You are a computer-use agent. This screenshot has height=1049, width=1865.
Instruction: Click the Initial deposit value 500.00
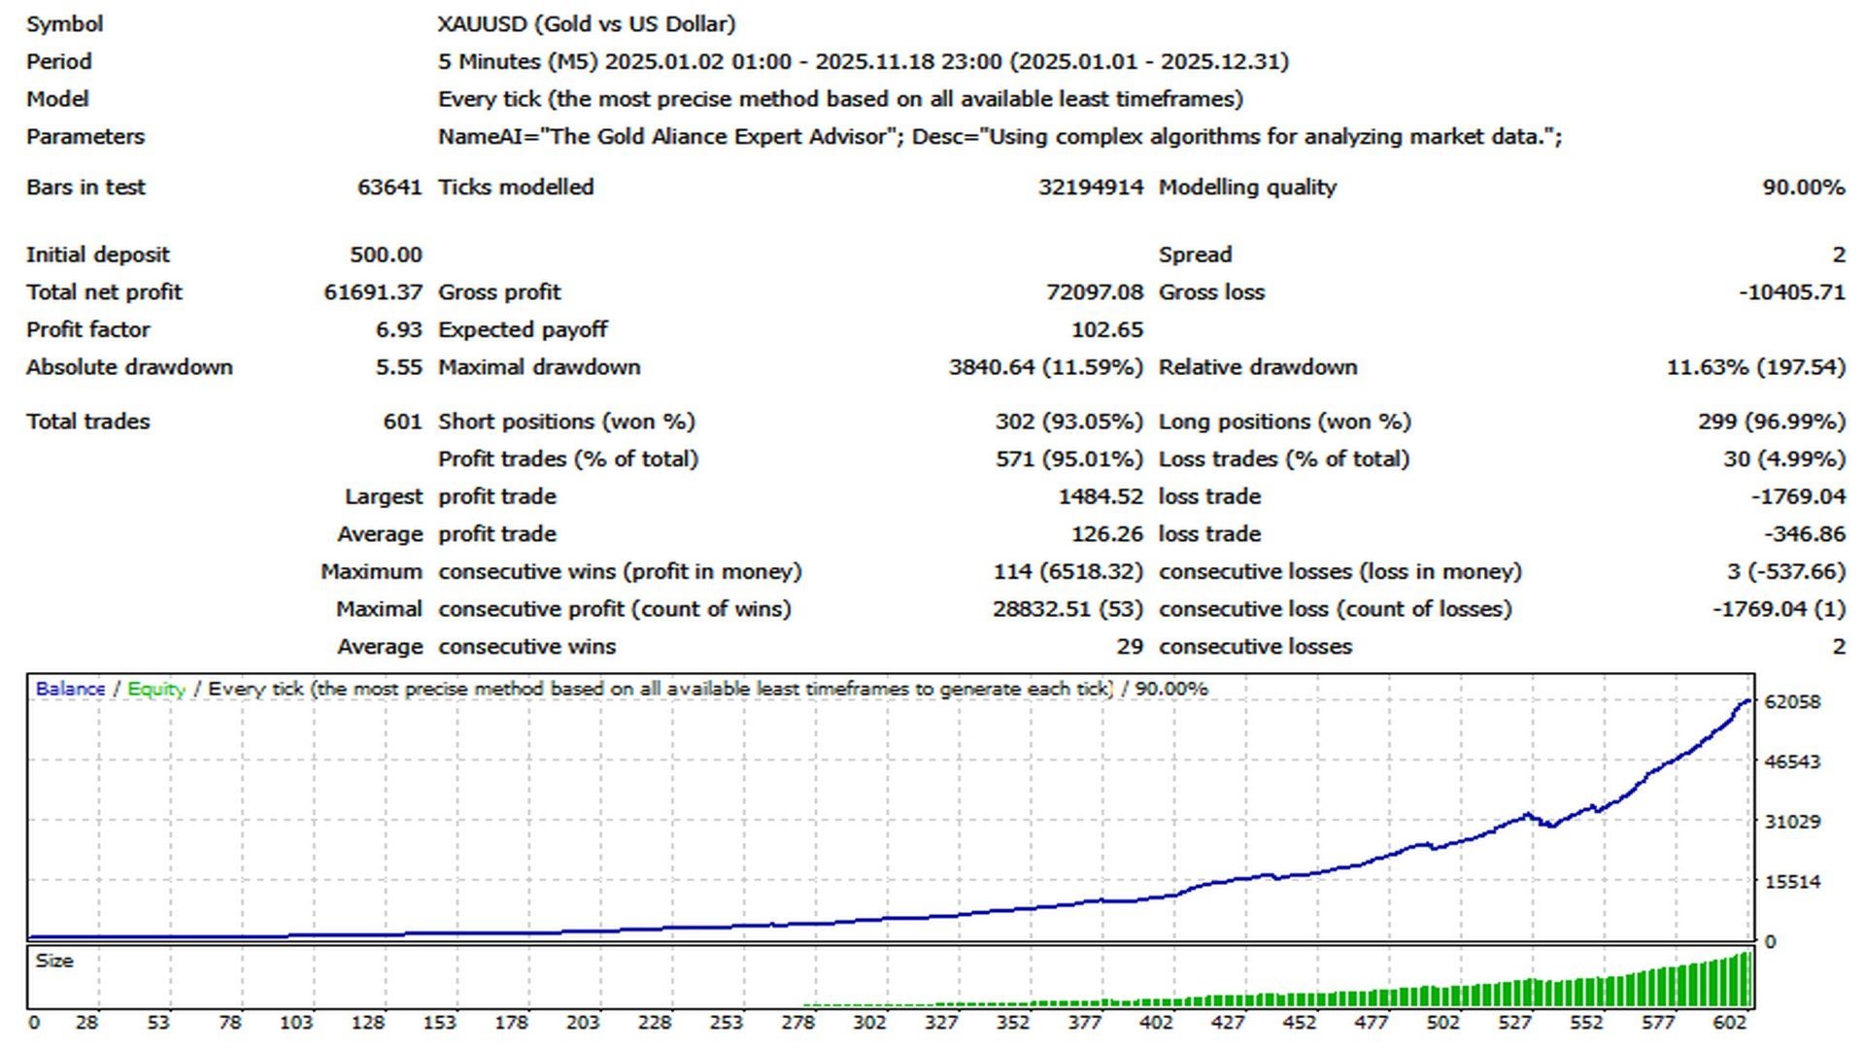(x=387, y=254)
